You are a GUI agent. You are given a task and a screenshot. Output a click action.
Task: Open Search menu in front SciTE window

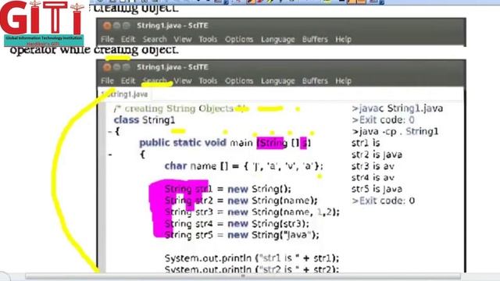(155, 81)
